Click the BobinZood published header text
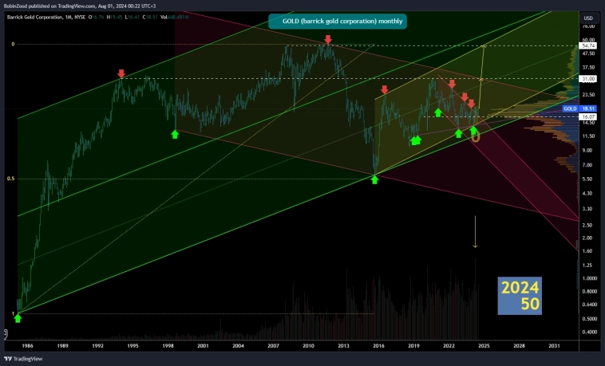 [x=80, y=6]
